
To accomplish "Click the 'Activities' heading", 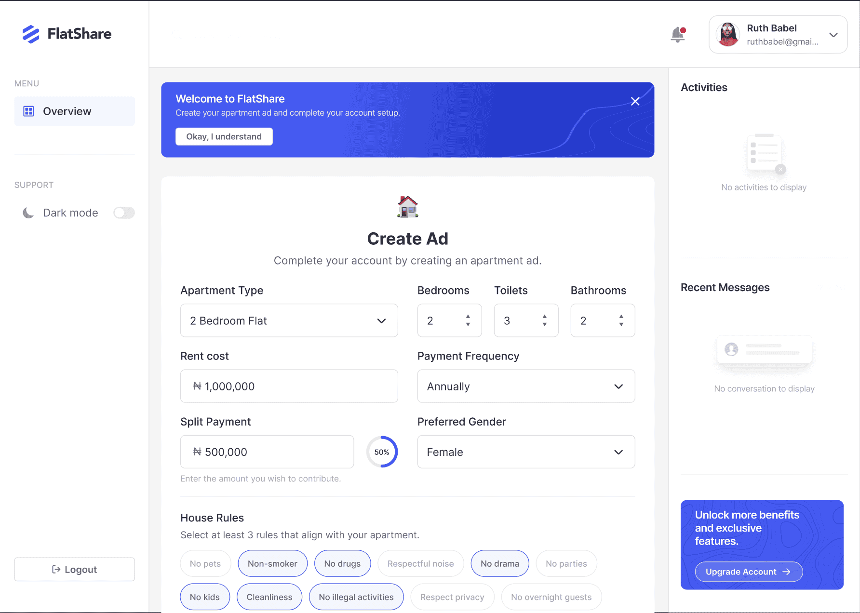I will click(x=704, y=88).
